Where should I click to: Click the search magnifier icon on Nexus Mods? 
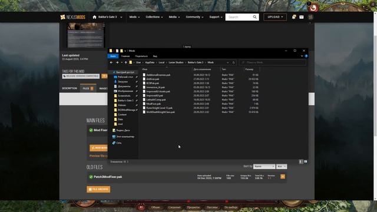[255, 17]
